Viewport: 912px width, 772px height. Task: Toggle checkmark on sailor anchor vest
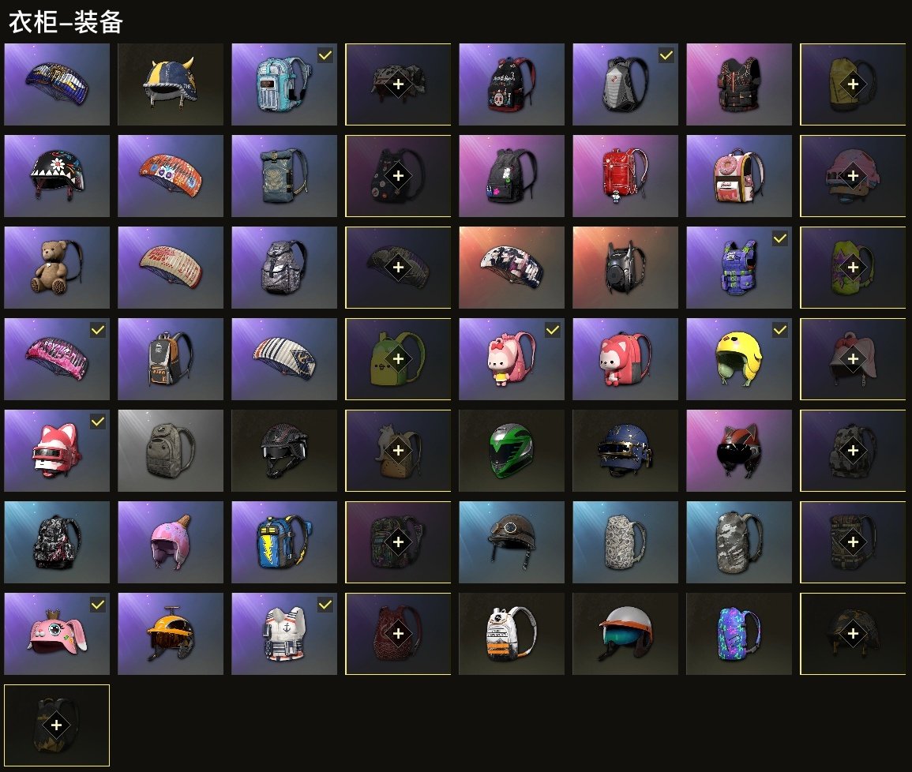click(325, 605)
